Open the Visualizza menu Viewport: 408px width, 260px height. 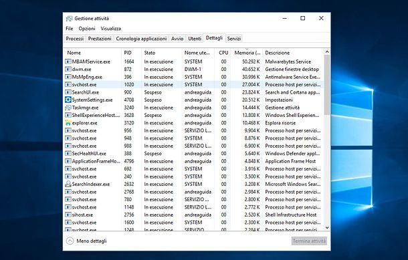point(110,29)
